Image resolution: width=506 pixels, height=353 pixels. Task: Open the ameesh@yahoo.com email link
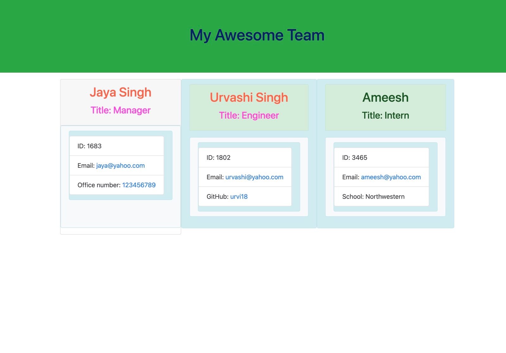[x=391, y=177]
